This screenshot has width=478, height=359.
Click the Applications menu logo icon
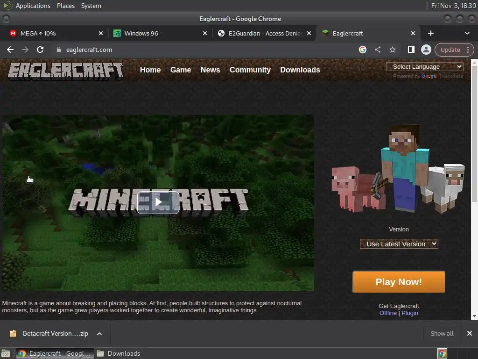click(7, 6)
